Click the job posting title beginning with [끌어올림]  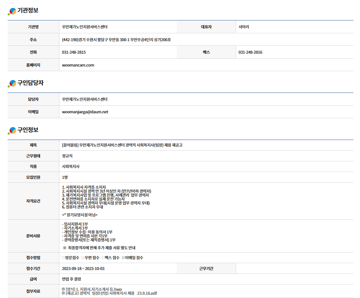(x=122, y=145)
